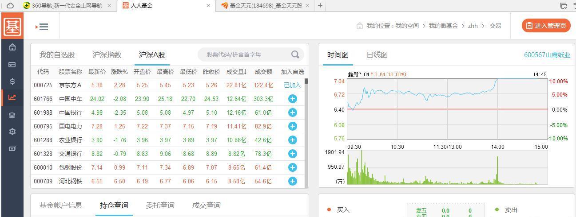
Task: Switch to 我的自选股 tab
Action: pyautogui.click(x=57, y=55)
